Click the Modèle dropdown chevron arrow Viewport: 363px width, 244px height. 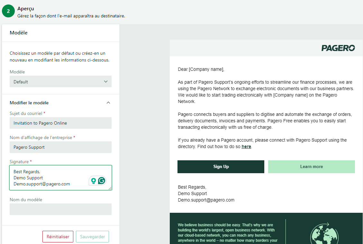coord(106,81)
